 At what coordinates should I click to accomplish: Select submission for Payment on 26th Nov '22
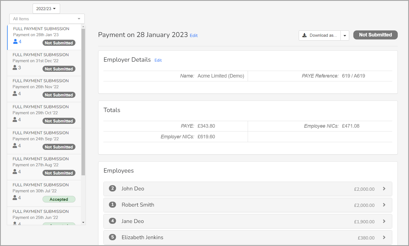coord(44,89)
